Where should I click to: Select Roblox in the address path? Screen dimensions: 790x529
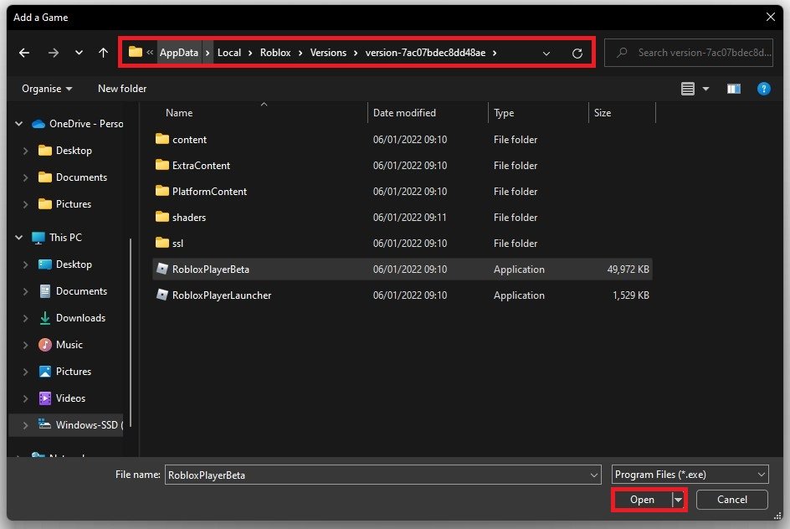tap(275, 53)
